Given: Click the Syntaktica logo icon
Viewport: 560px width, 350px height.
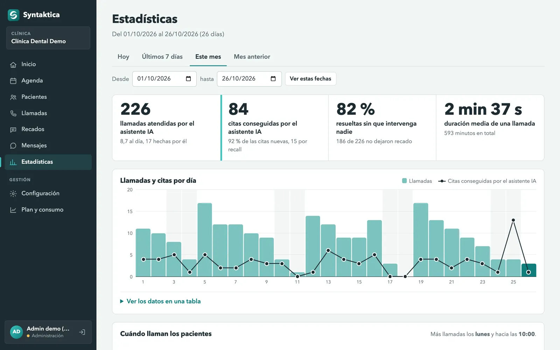Looking at the screenshot, I should click(x=14, y=15).
